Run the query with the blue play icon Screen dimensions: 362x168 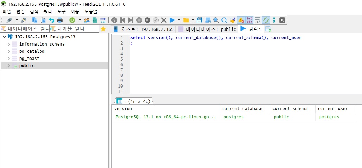coord(172,20)
